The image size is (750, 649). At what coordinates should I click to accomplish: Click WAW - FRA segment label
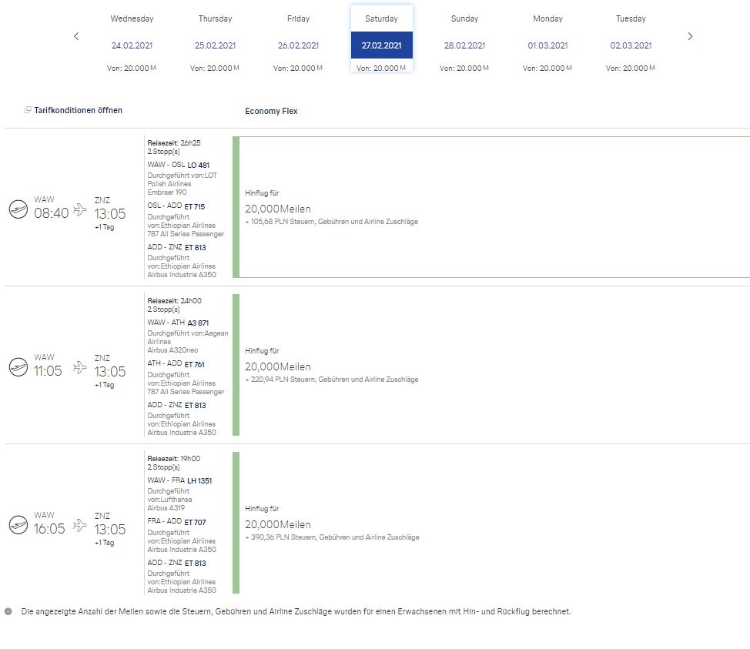[x=166, y=480]
